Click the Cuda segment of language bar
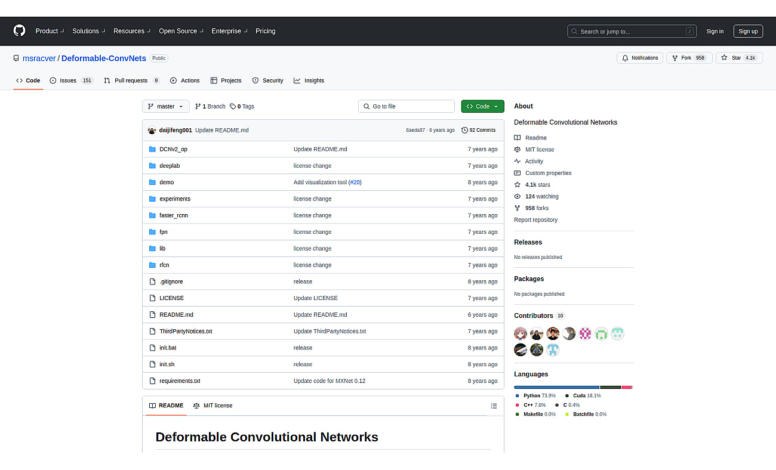Screen dimensions: 776x470 611,388
